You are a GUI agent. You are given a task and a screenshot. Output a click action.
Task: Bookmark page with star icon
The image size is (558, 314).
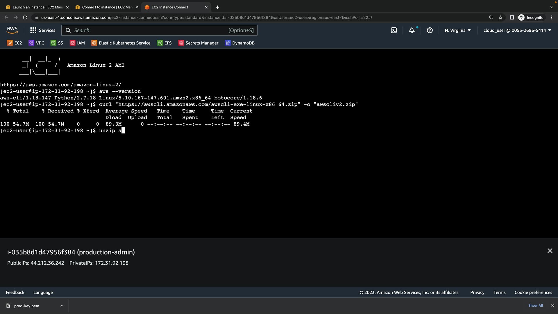pos(500,17)
